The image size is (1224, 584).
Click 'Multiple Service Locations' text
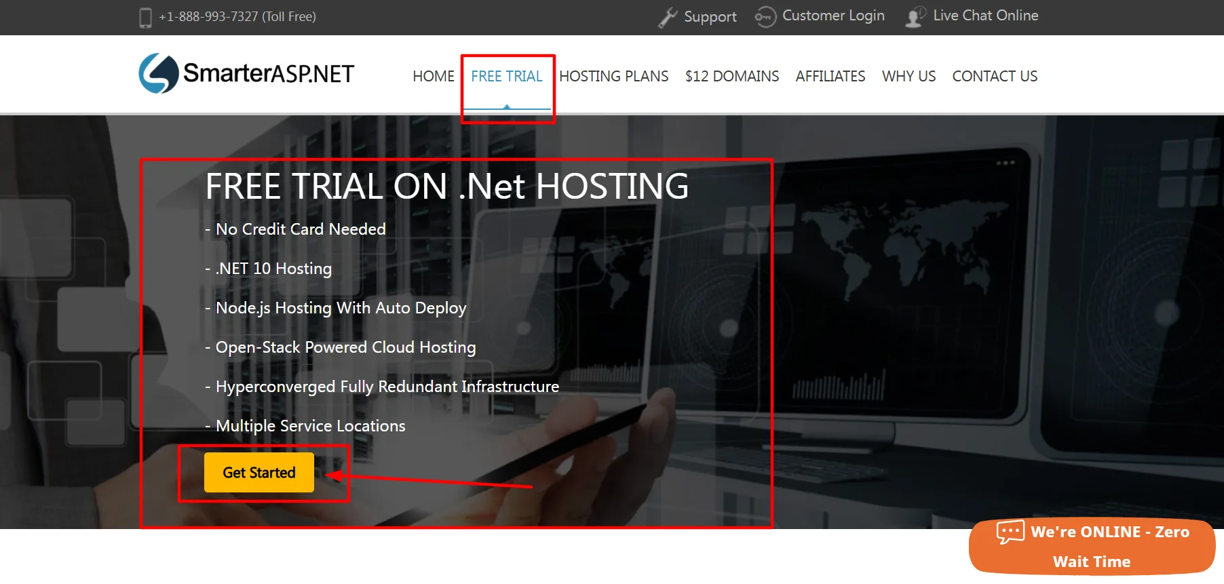pos(311,426)
